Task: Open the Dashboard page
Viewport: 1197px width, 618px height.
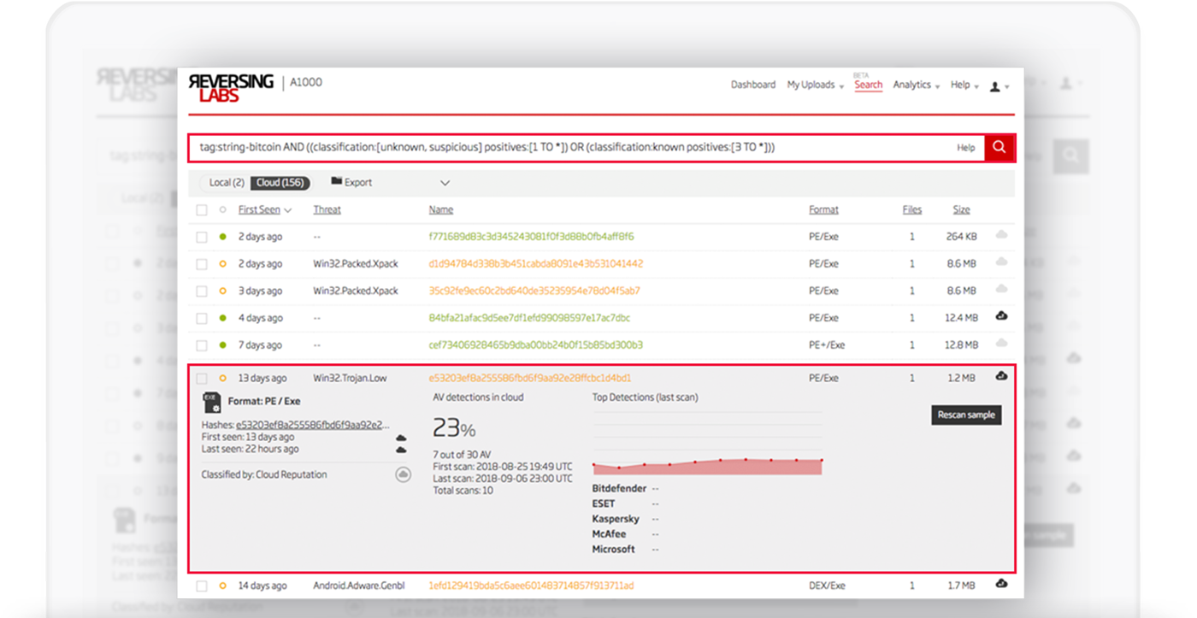Action: pos(752,85)
